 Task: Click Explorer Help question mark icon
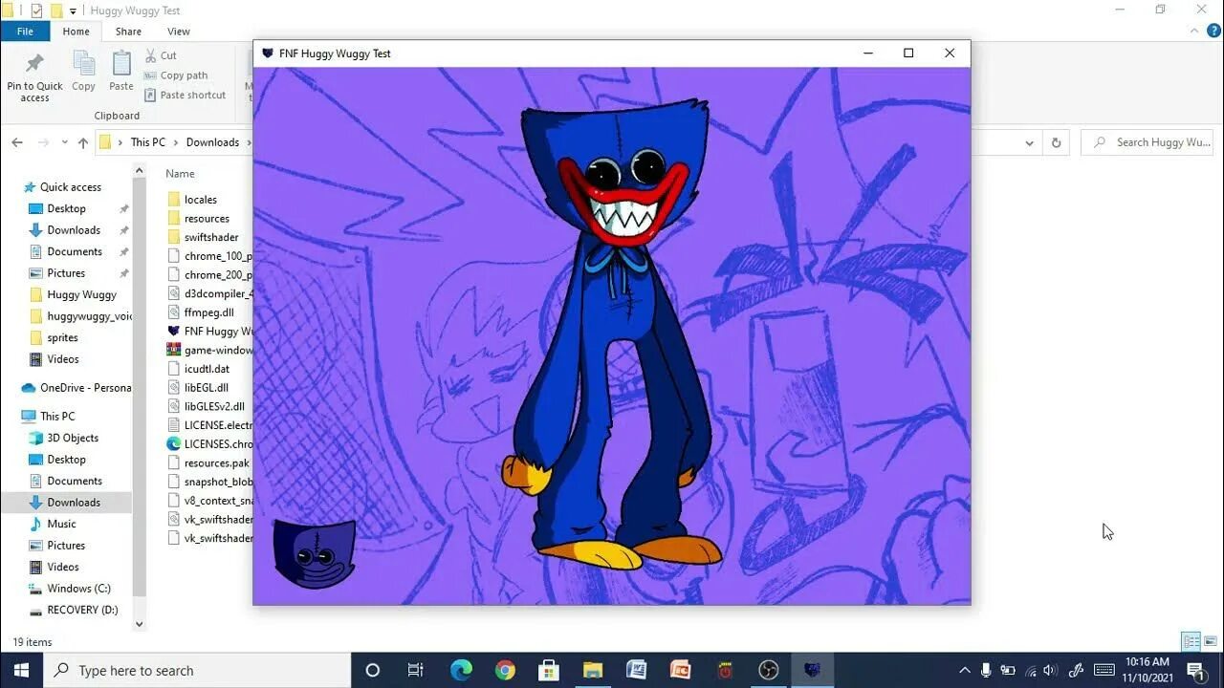1212,32
